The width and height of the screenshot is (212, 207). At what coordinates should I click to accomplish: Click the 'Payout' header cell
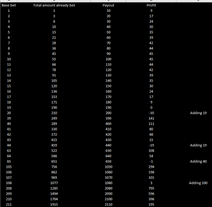click(x=109, y=5)
